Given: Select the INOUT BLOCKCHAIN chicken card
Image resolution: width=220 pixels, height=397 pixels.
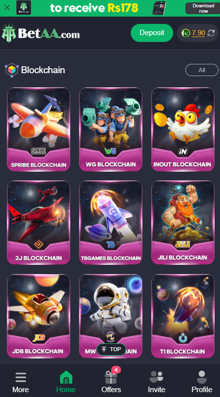Looking at the screenshot, I should 183,129.
